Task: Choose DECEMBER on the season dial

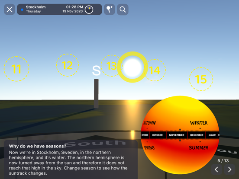Action: [197, 135]
